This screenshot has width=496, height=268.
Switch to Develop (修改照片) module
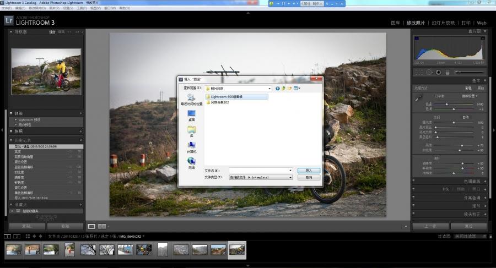[x=416, y=23]
